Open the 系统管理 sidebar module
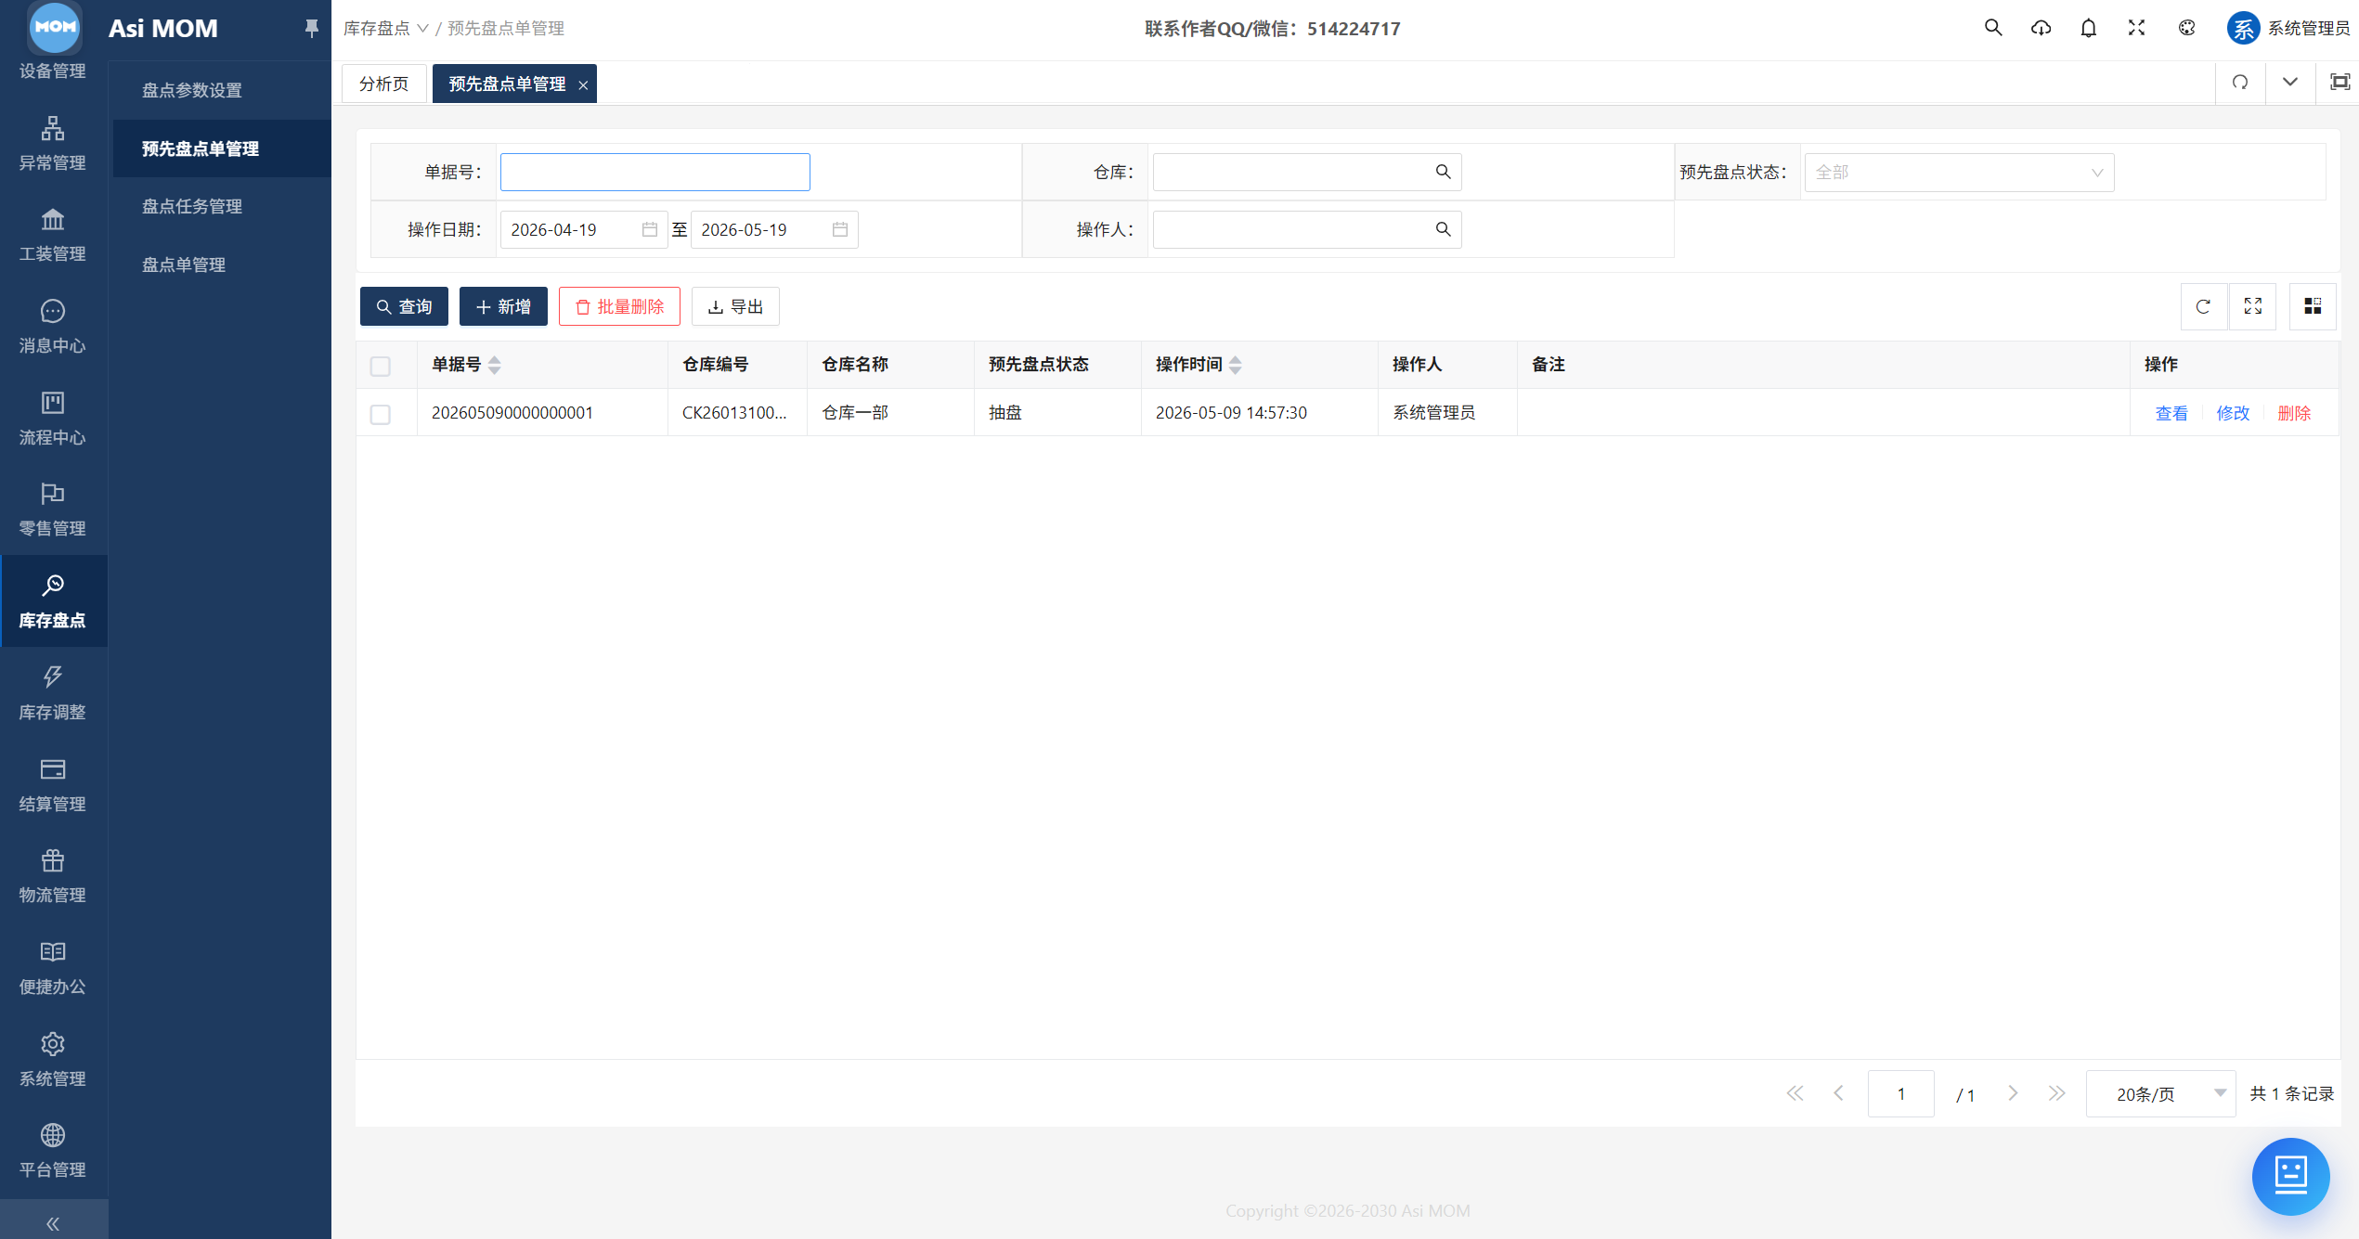This screenshot has height=1239, width=2359. (x=53, y=1060)
